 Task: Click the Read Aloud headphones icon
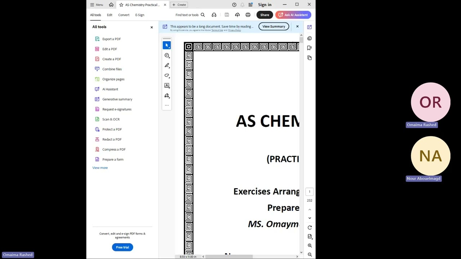tap(214, 15)
